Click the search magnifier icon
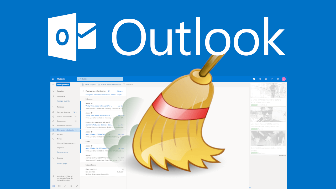 [x=80, y=79]
